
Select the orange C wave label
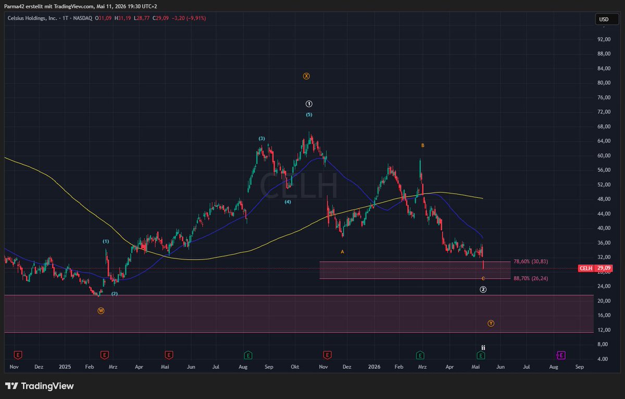(x=483, y=279)
